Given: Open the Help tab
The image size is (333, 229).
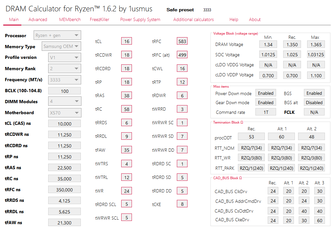Looking at the screenshot, I should (x=234, y=19).
